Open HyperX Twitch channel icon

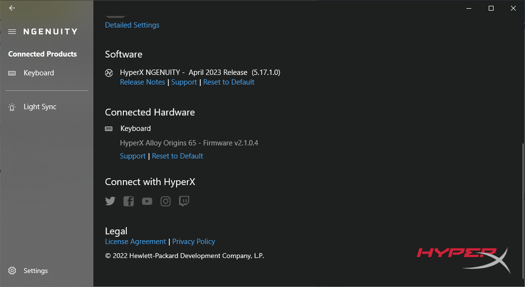click(x=184, y=201)
